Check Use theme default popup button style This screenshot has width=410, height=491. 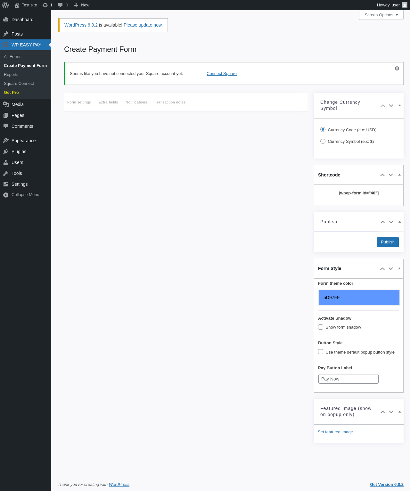click(x=321, y=352)
